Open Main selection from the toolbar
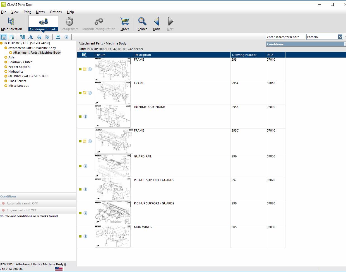The height and width of the screenshot is (272, 346). point(11,24)
